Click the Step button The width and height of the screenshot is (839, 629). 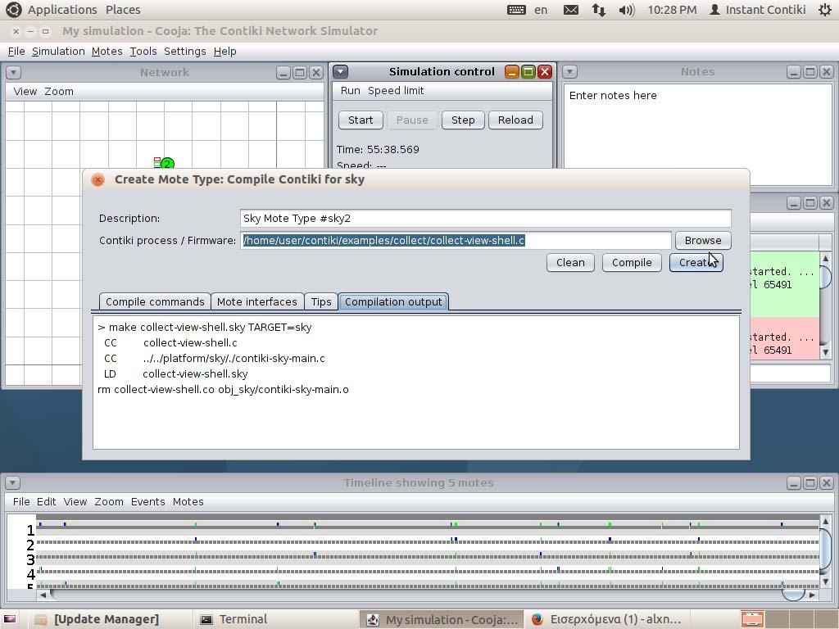coord(463,120)
